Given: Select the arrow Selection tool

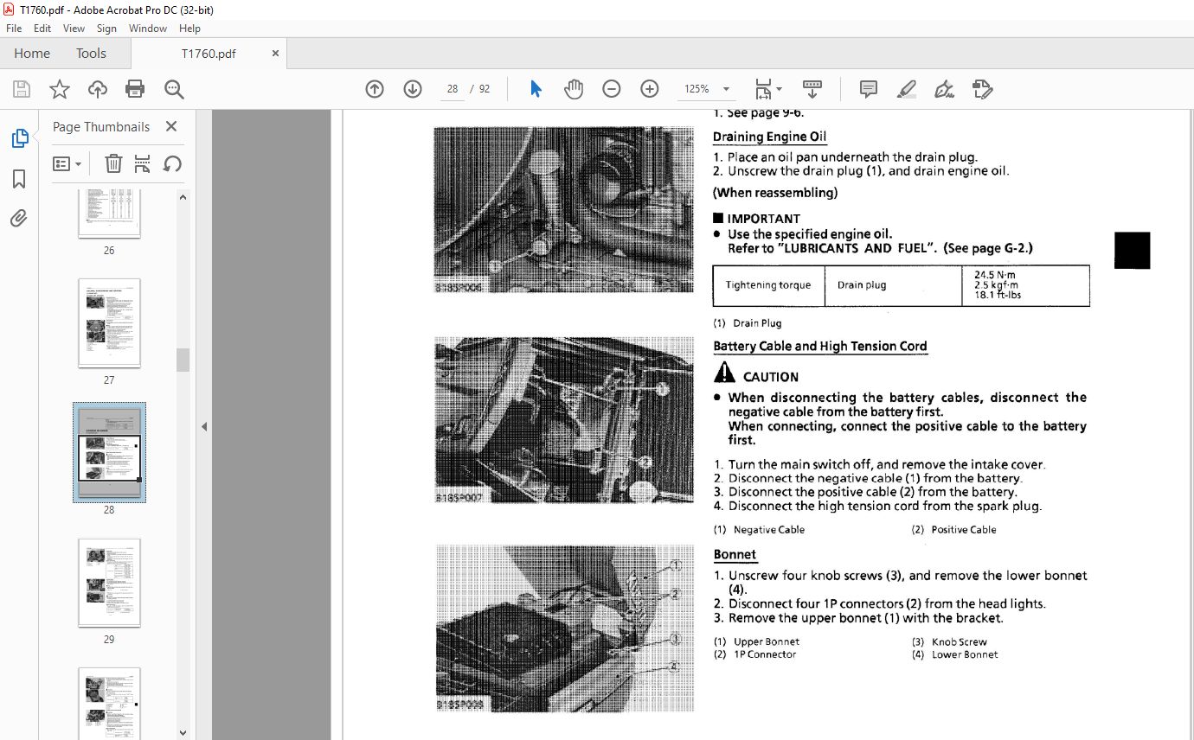Looking at the screenshot, I should tap(536, 89).
